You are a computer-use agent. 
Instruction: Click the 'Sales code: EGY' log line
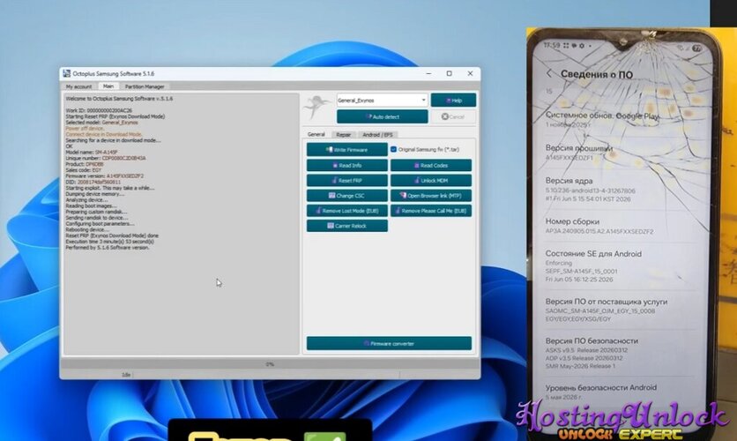click(83, 170)
